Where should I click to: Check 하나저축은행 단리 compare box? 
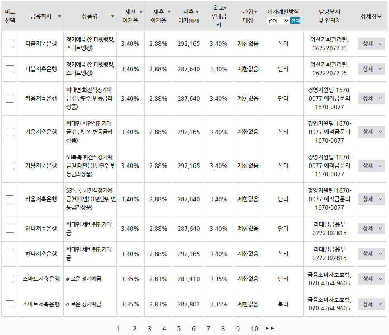(x=10, y=228)
